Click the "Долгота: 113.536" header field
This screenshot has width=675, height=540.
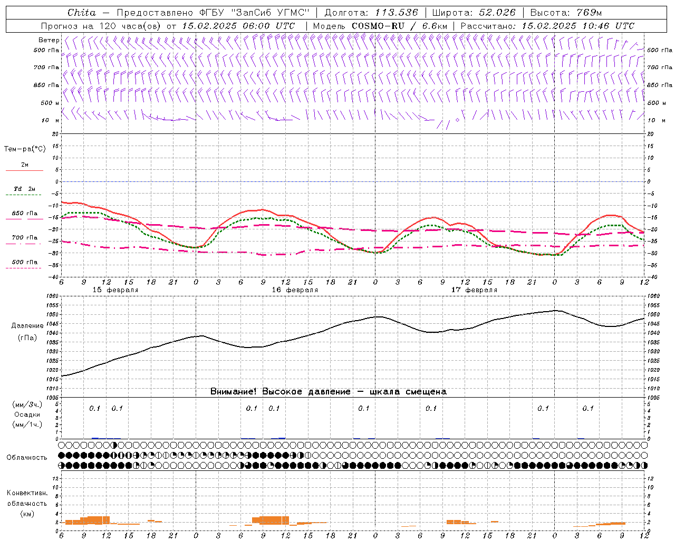pos(371,13)
